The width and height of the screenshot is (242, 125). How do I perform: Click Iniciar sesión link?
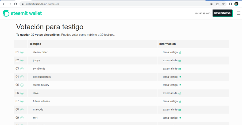[202, 13]
